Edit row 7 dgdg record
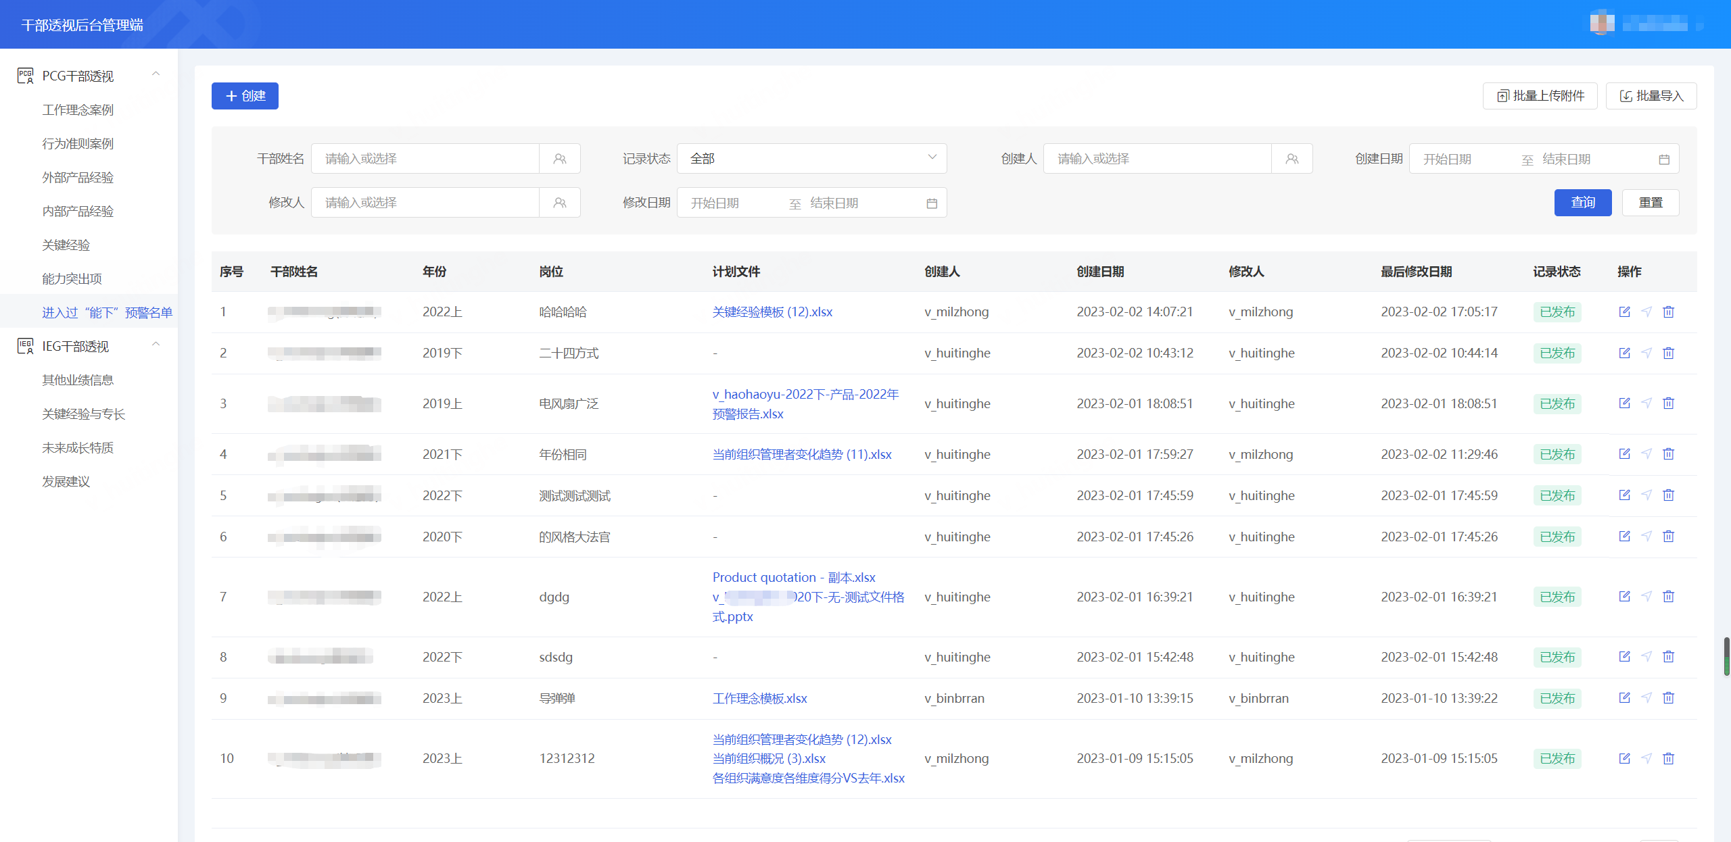This screenshot has width=1731, height=842. coord(1624,596)
